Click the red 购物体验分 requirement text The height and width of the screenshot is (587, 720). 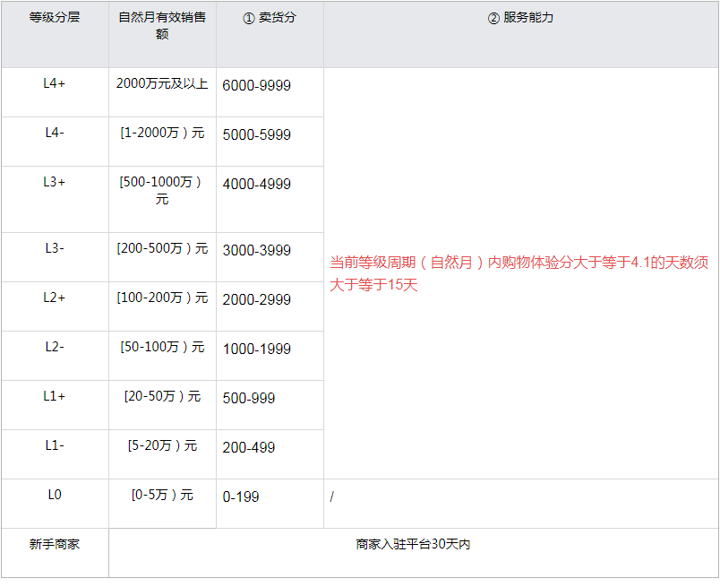click(519, 273)
